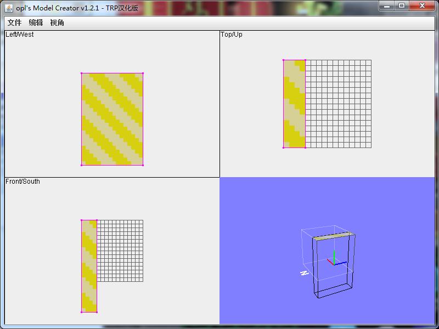Screen dimensions: 439x329
Task: Click the top-right corner handle in Top/Up view
Action: 305,60
